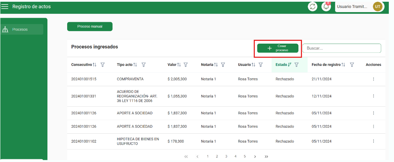This screenshot has width=394, height=162.
Task: Sort by the Valor column
Action: [x=179, y=65]
